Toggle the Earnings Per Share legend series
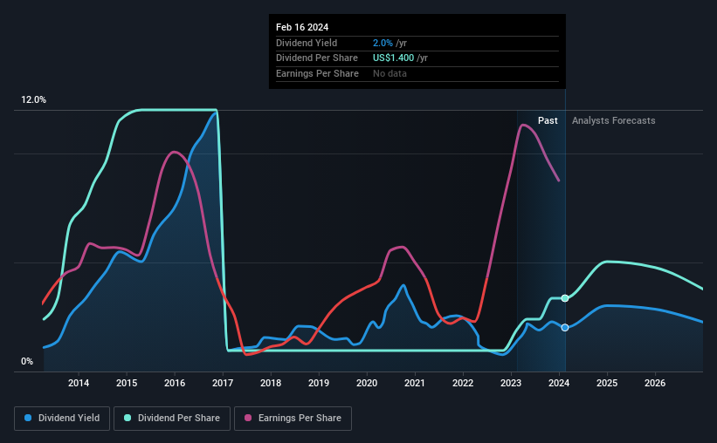The image size is (717, 443). (x=293, y=419)
